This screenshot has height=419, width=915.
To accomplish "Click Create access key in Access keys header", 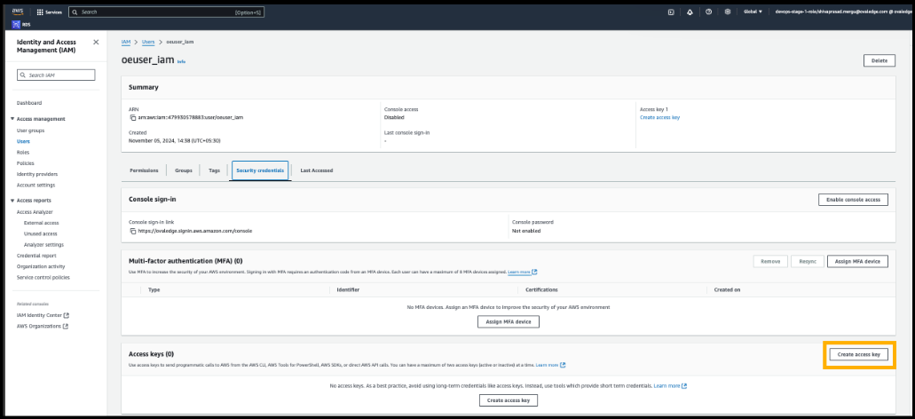I will pyautogui.click(x=858, y=354).
